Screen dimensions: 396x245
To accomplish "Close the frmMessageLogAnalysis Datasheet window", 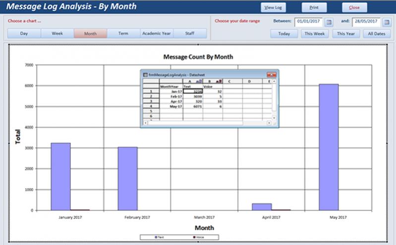I will [272, 75].
